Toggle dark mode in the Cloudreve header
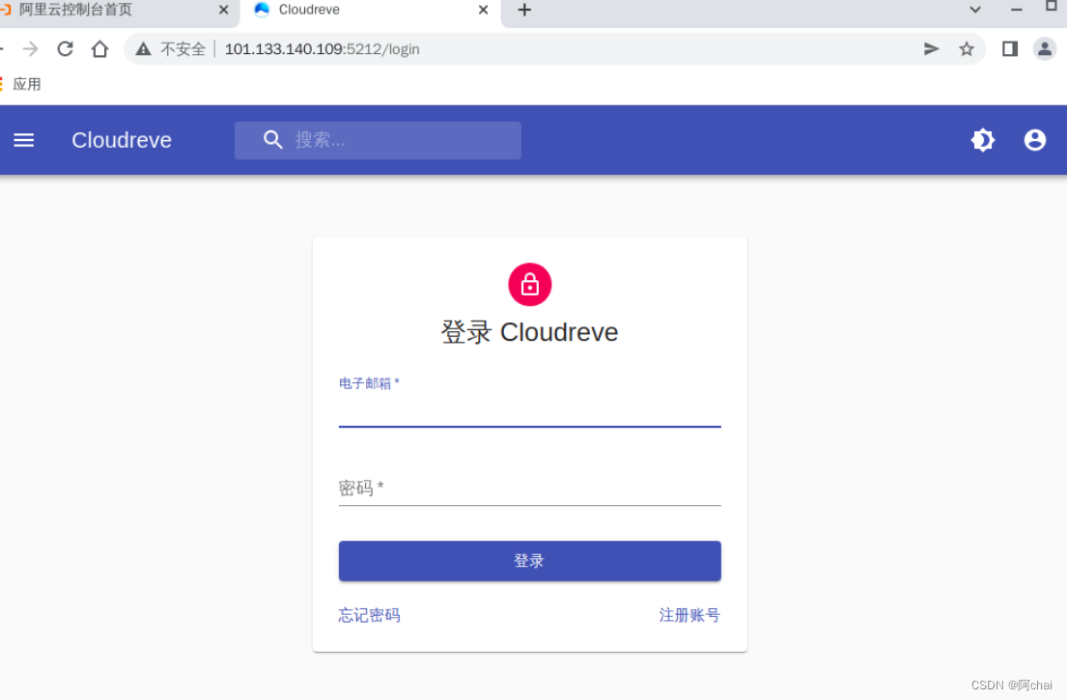This screenshot has width=1067, height=700. pyautogui.click(x=983, y=140)
